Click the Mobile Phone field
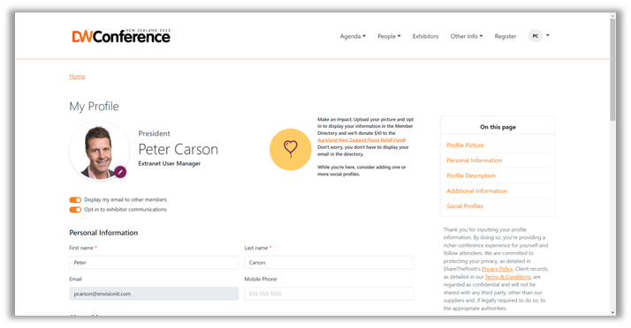The height and width of the screenshot is (328, 631). tap(329, 294)
